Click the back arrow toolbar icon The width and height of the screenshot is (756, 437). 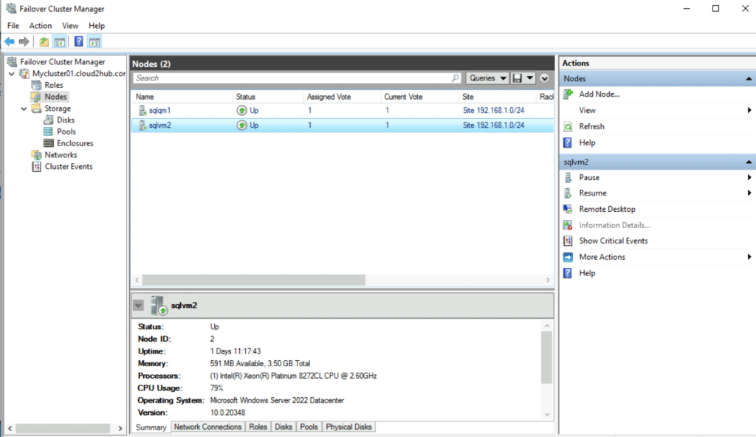point(10,42)
